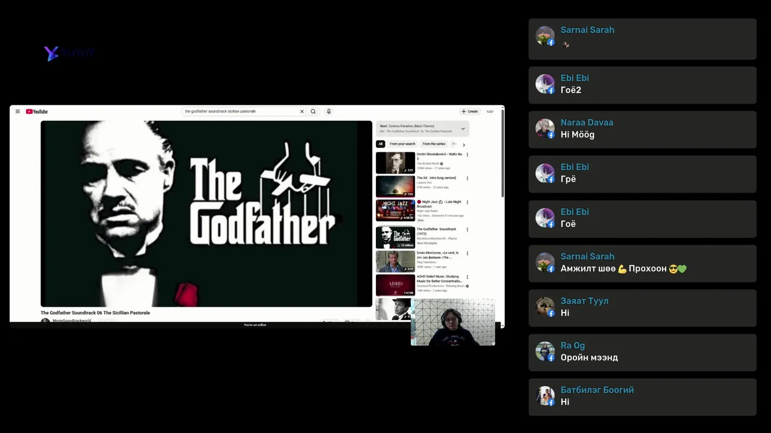Click the Godfather video player
Viewport: 771px width, 433px height.
[x=207, y=213]
